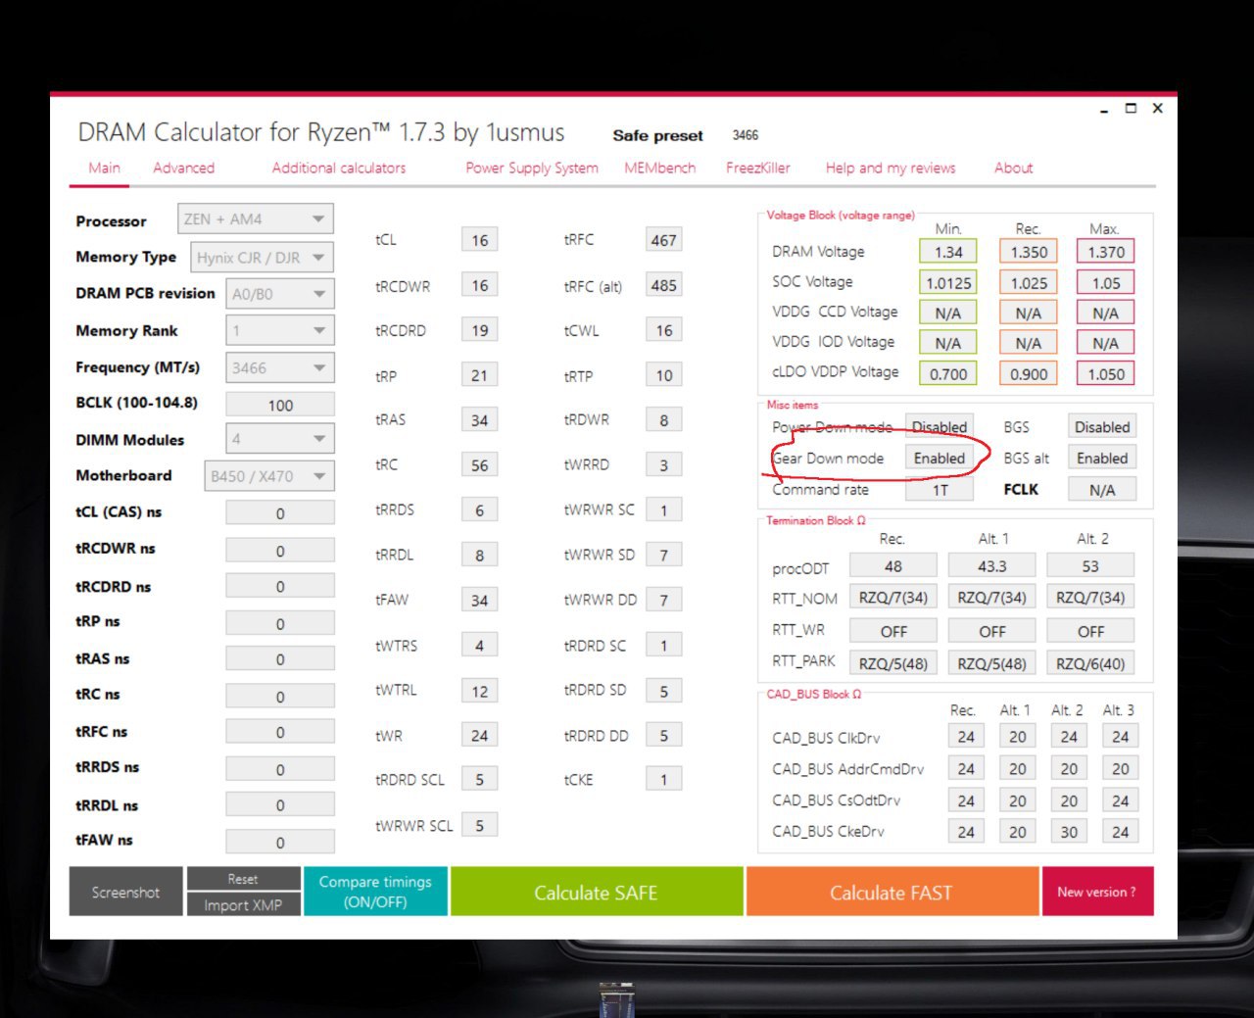Expand the Memory Type dropdown

(x=262, y=257)
